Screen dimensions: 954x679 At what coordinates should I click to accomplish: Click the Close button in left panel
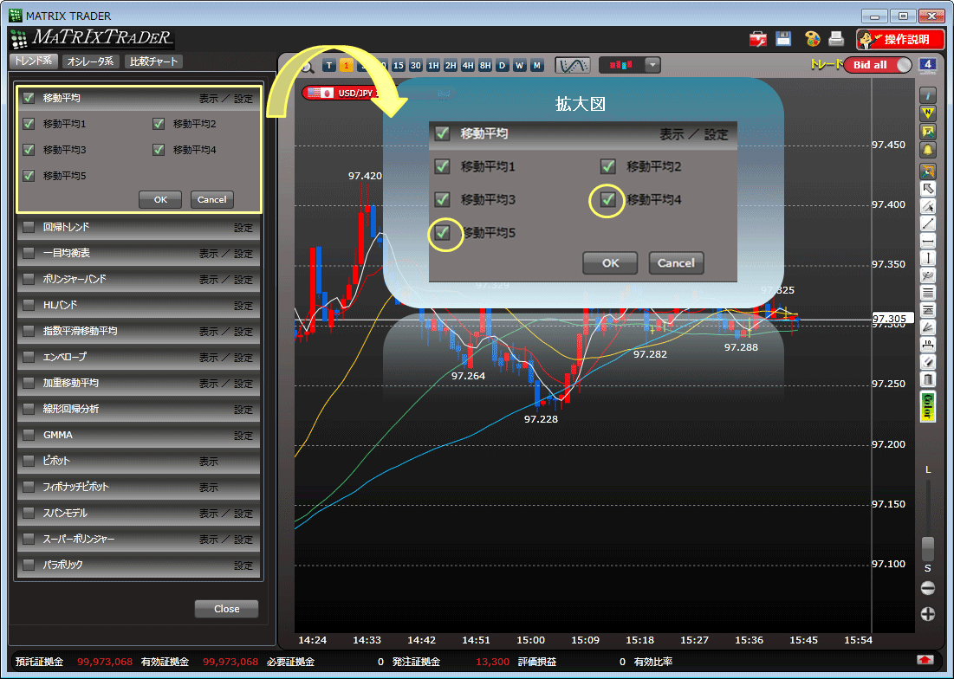coord(226,609)
